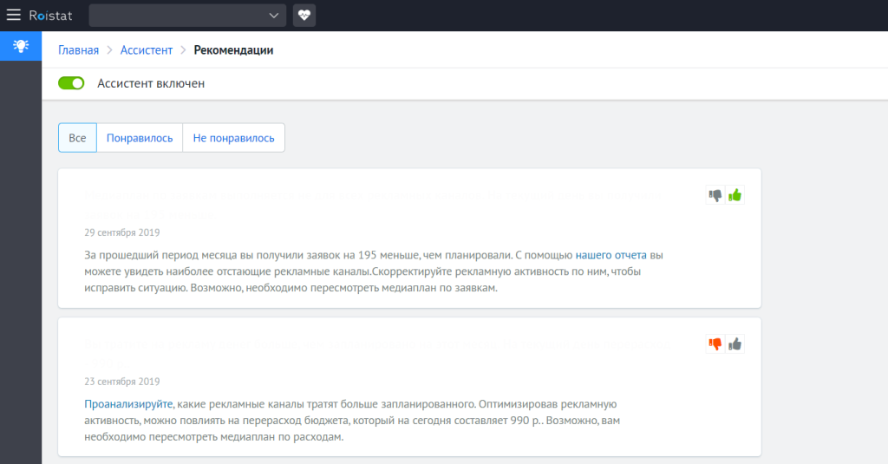Like the 29 сентября recommendation
888x464 pixels.
tap(735, 195)
